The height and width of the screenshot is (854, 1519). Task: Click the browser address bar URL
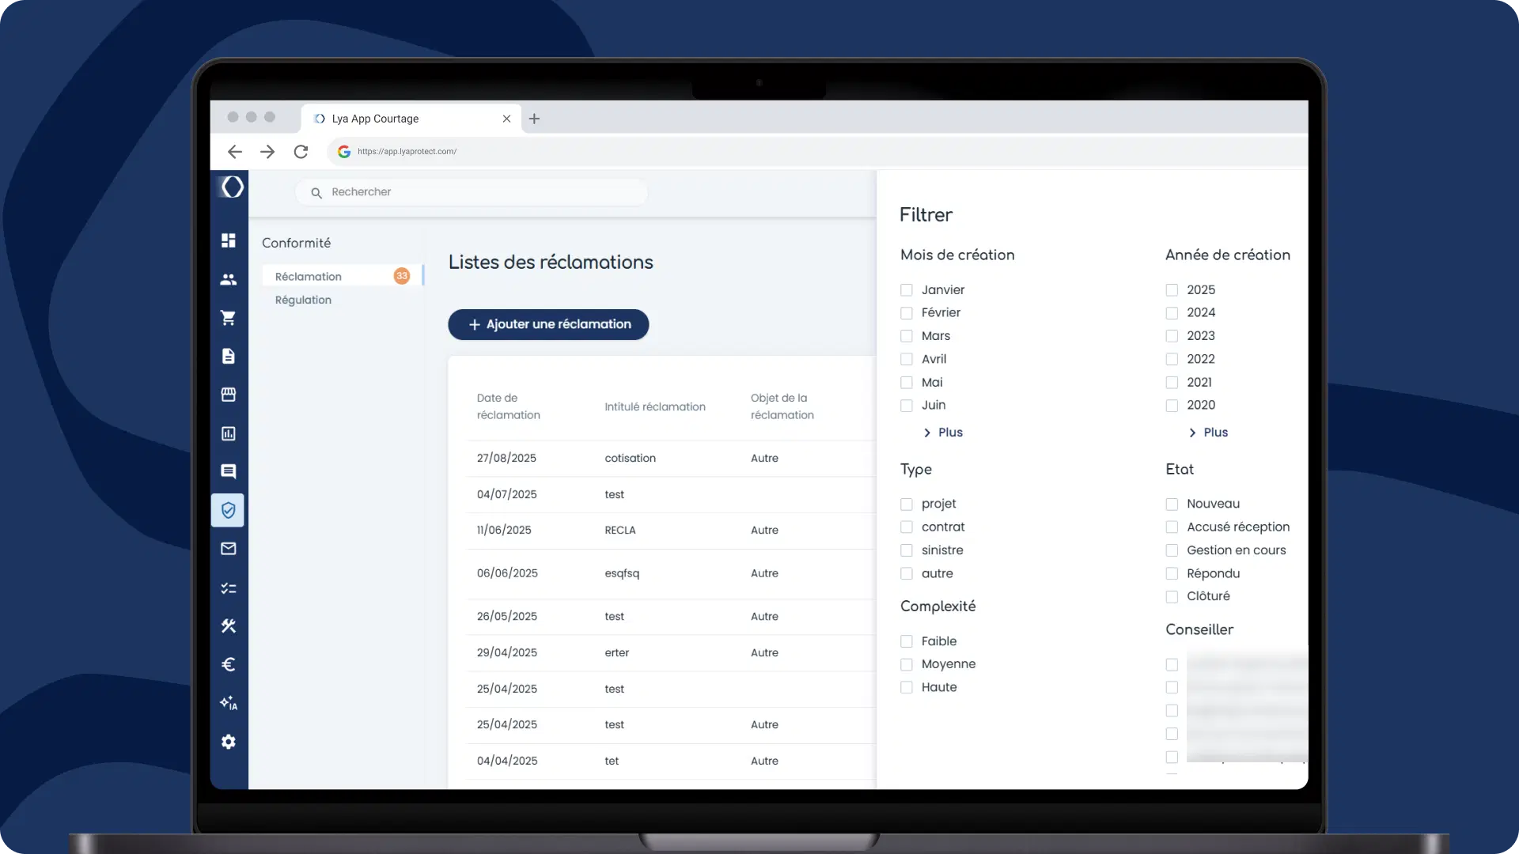tap(407, 152)
